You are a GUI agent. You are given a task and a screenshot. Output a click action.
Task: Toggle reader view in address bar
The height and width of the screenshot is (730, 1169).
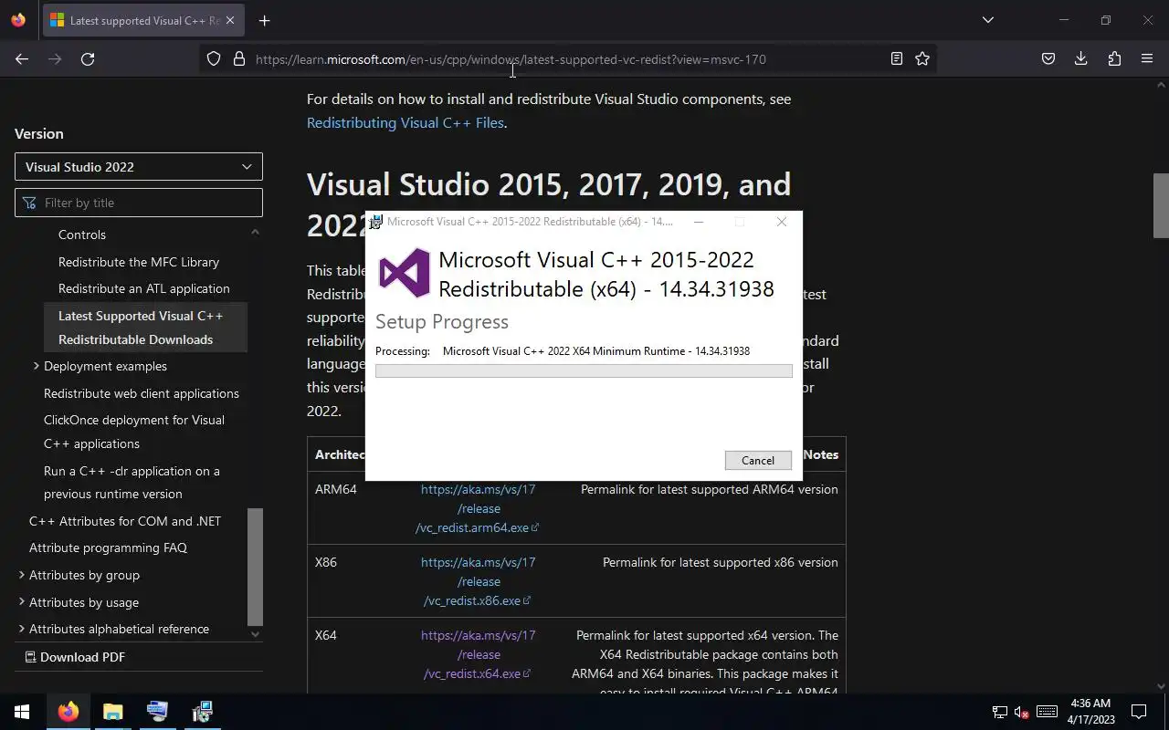(x=897, y=58)
